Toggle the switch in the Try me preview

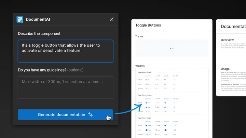coord(171,48)
